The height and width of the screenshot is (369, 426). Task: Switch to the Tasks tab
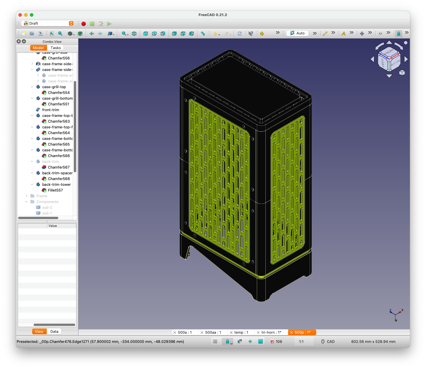point(55,48)
